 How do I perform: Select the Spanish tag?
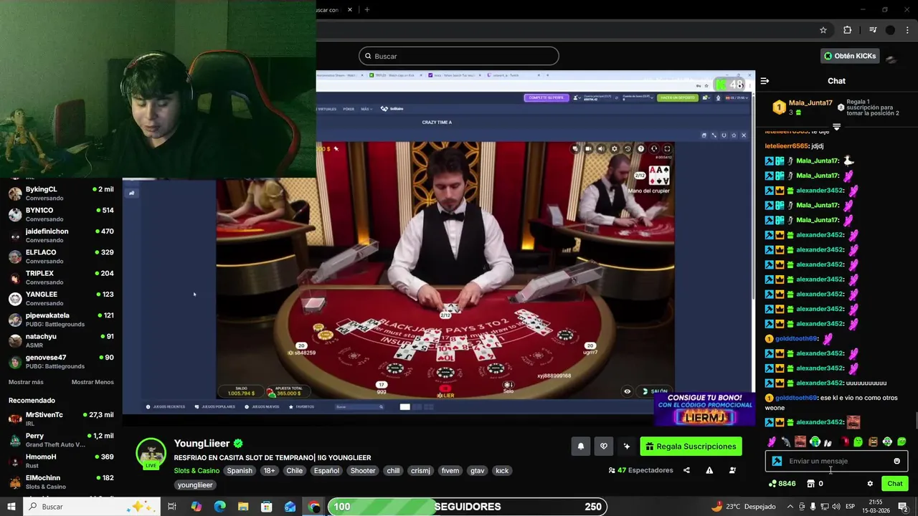tap(240, 471)
